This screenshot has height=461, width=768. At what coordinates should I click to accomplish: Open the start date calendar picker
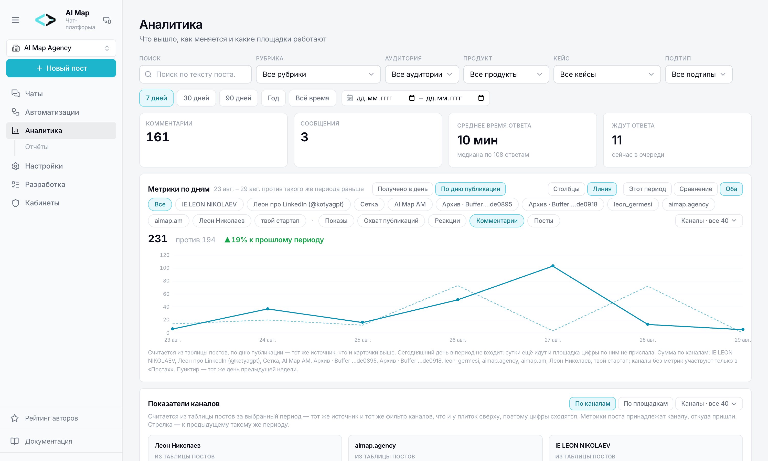(412, 98)
